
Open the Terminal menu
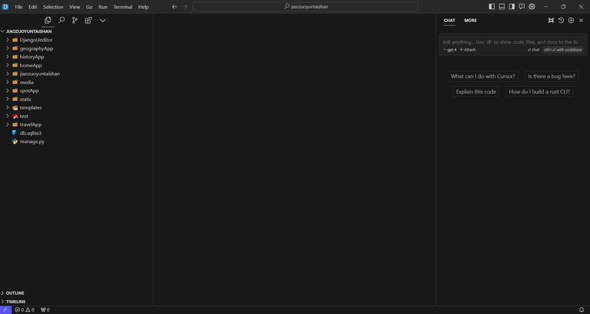[122, 7]
